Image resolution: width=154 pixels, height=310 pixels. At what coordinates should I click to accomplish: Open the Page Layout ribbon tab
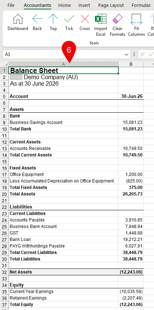pos(111,5)
